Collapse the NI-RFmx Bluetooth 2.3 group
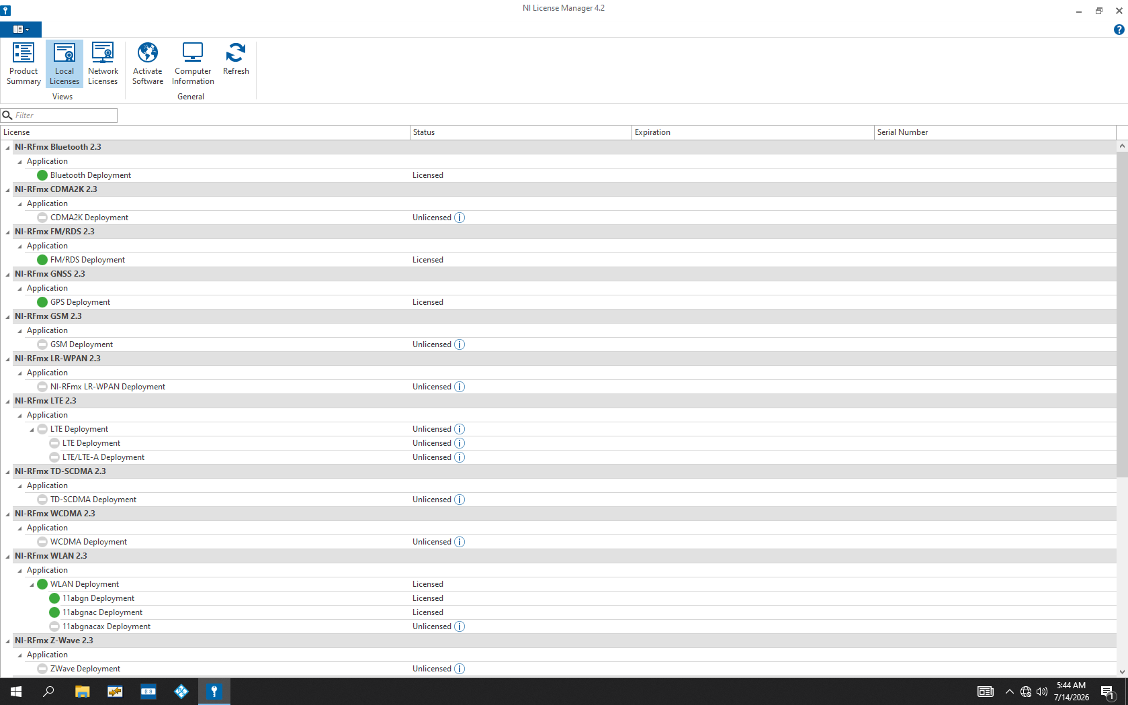The height and width of the screenshot is (705, 1128). coord(8,148)
